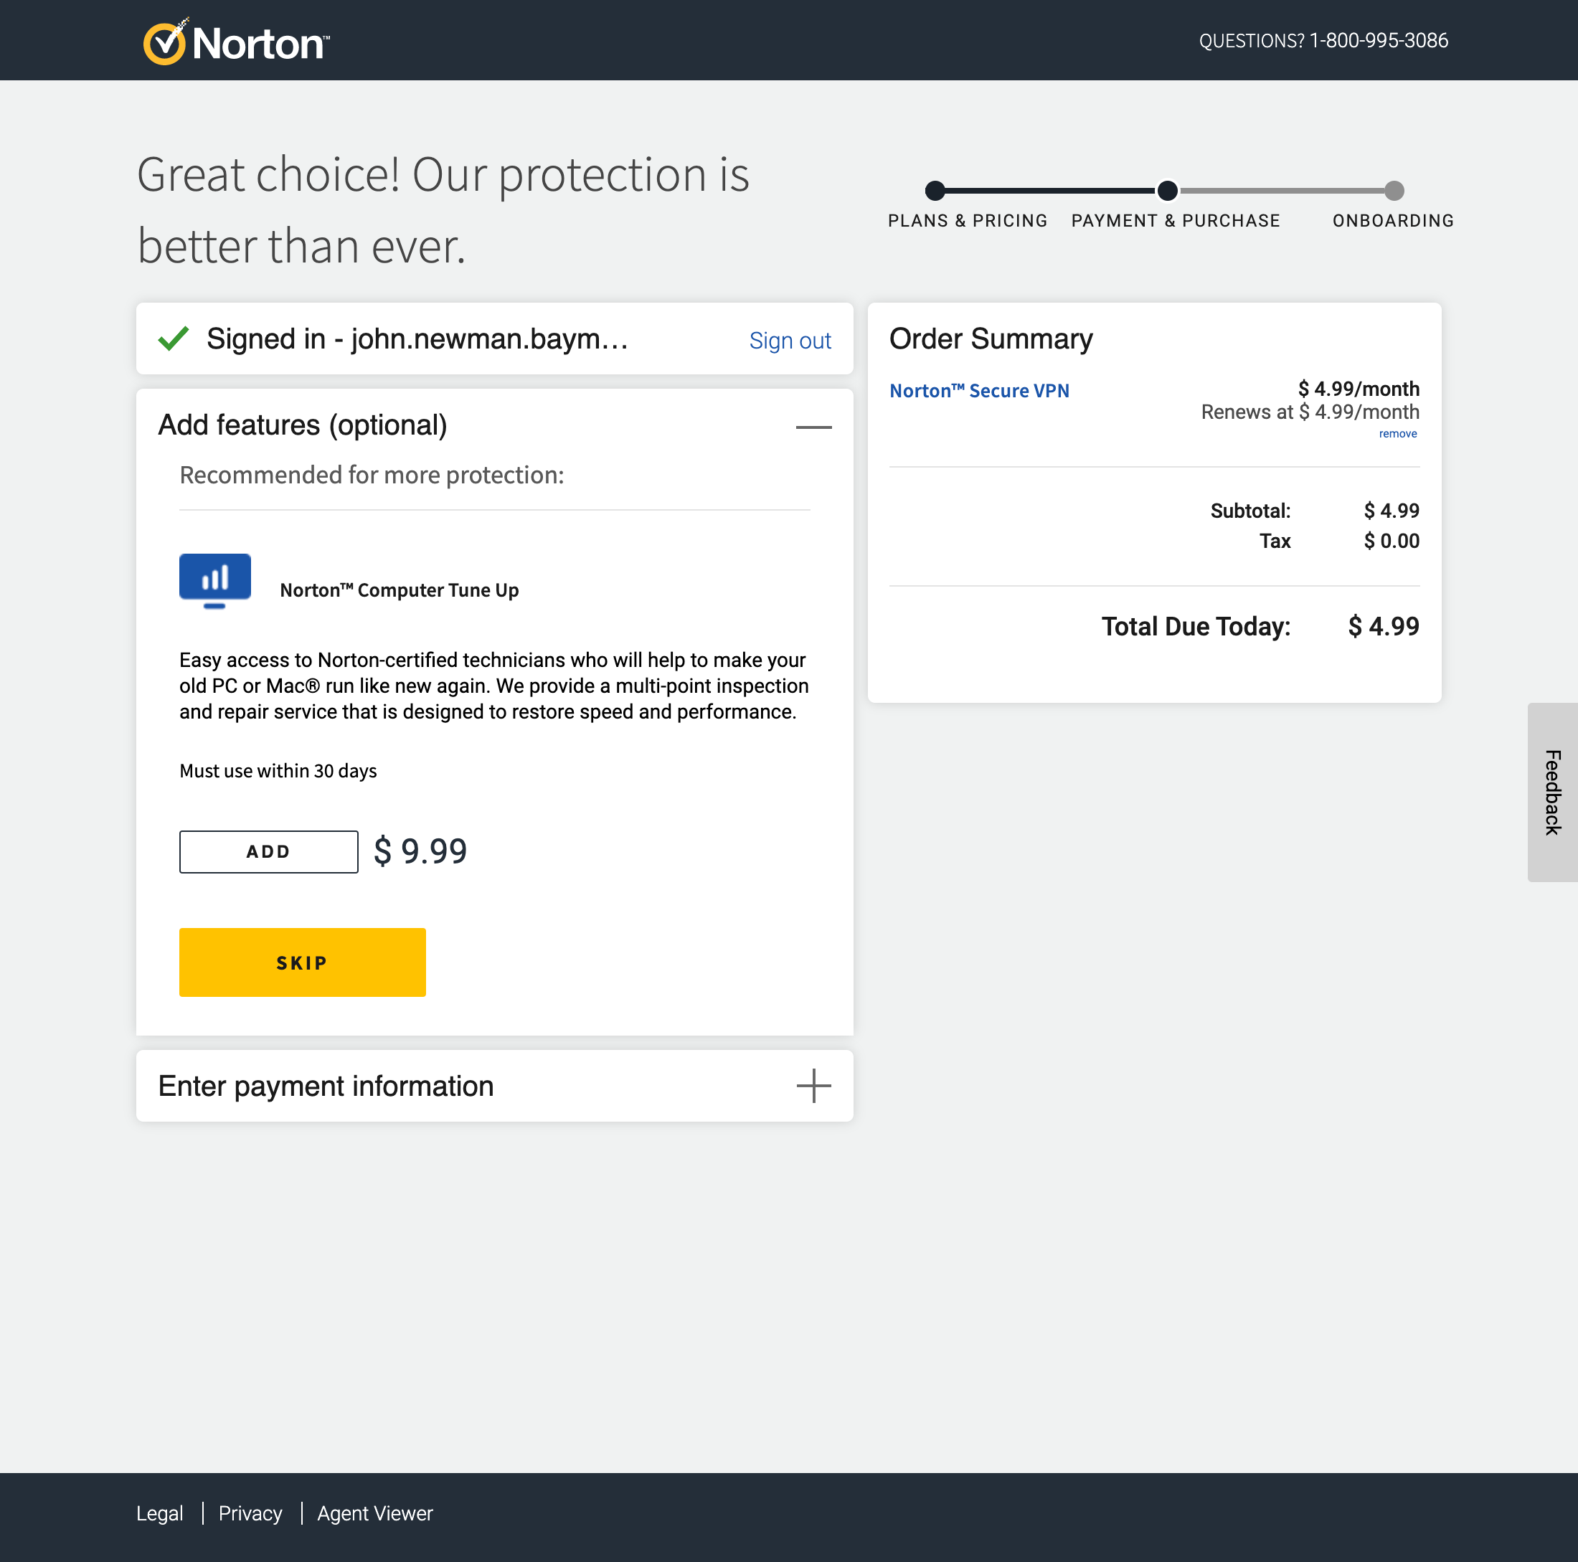Click the ADD button for Computer Tune Up

[268, 851]
